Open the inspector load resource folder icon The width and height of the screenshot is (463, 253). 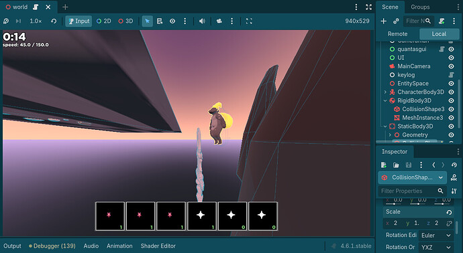tap(396, 165)
